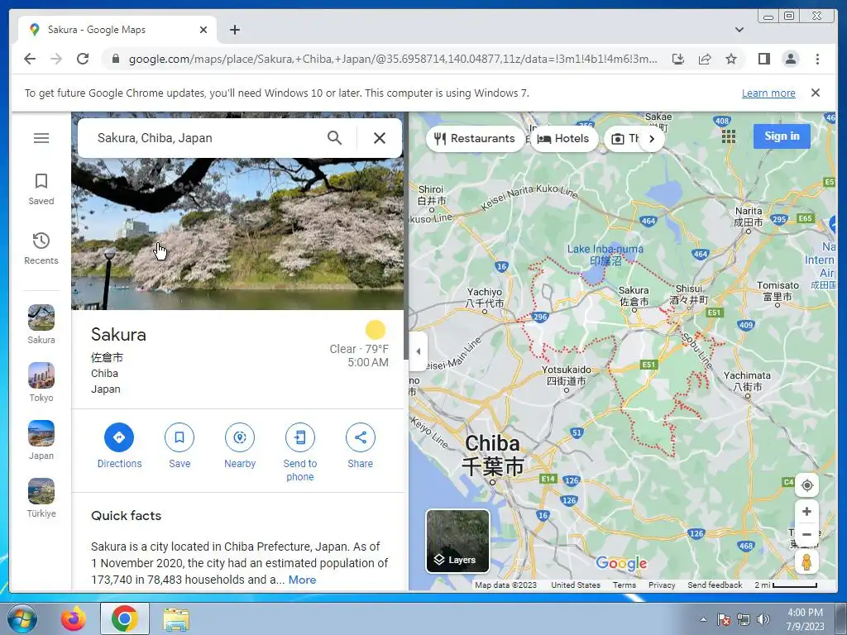The image size is (847, 635).
Task: Select the Sakura - Google Maps tab
Action: (117, 31)
